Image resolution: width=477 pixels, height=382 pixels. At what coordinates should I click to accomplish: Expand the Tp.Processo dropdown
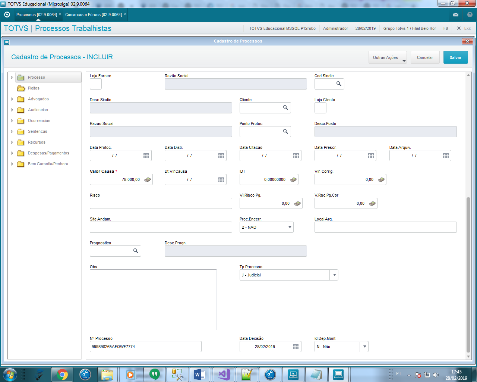(x=334, y=275)
